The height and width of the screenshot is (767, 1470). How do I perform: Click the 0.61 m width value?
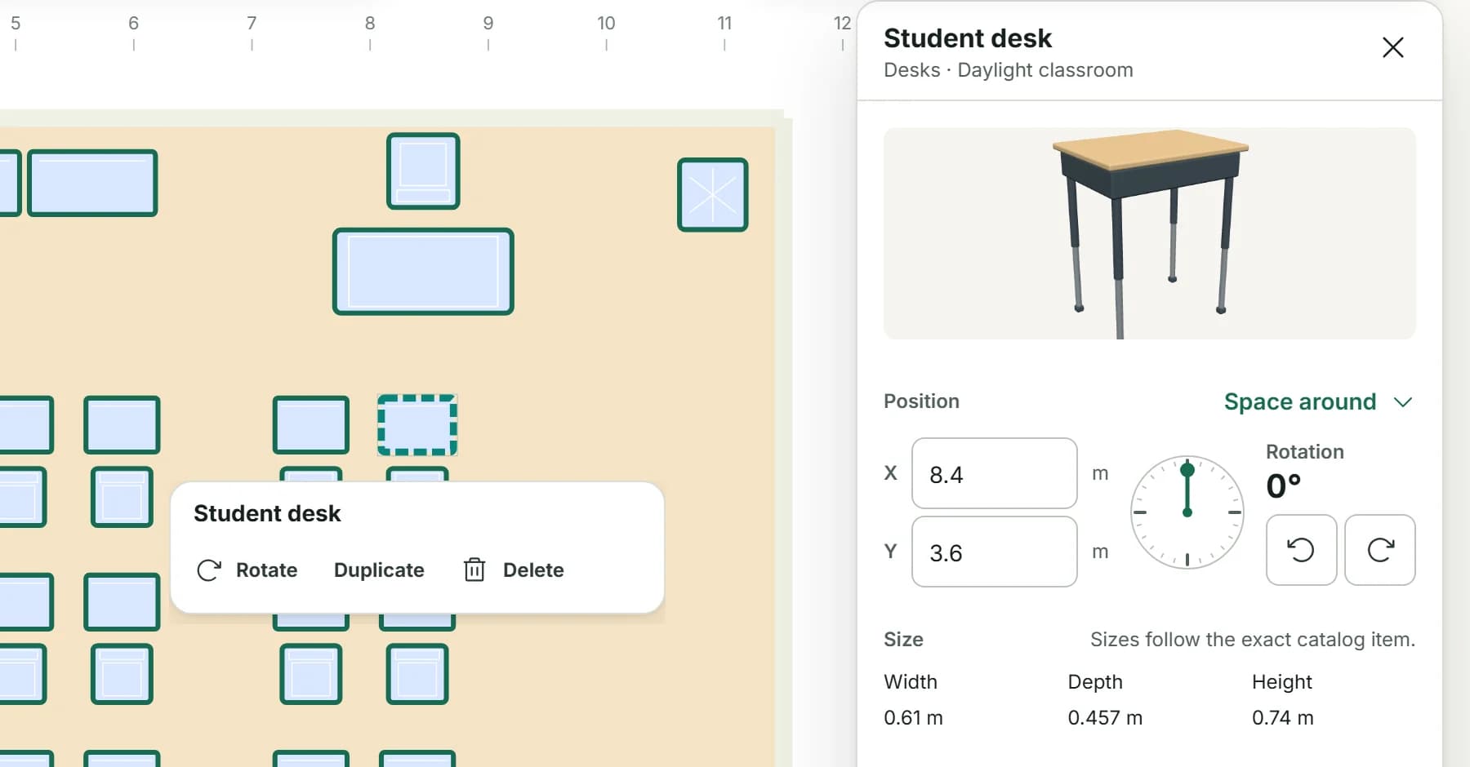(913, 718)
